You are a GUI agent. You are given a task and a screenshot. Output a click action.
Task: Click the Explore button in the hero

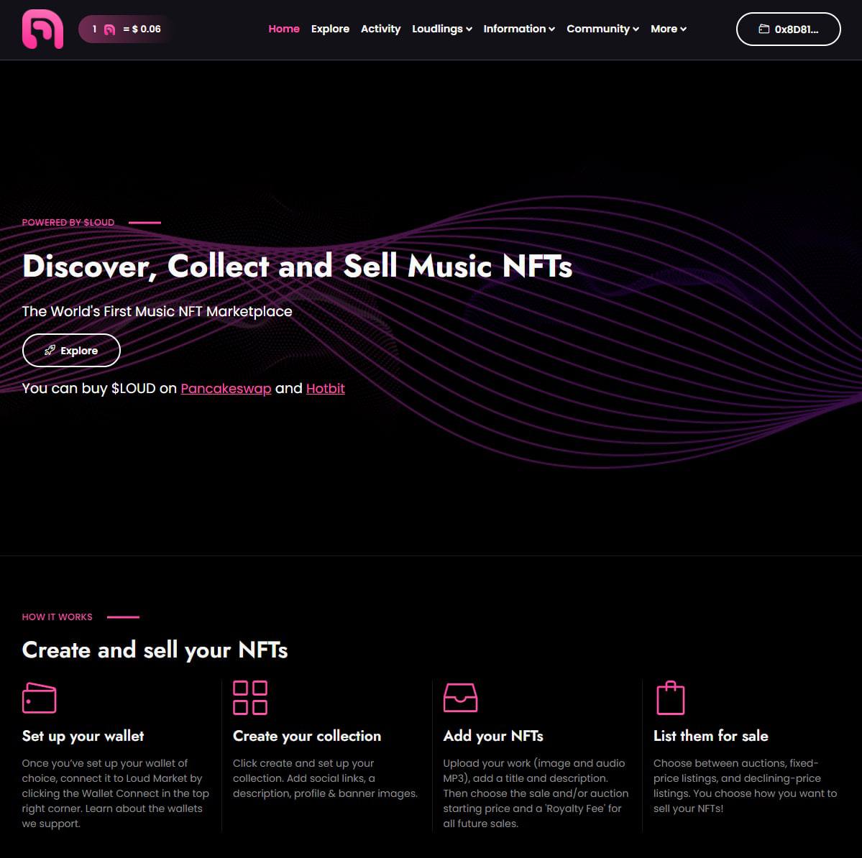click(71, 350)
